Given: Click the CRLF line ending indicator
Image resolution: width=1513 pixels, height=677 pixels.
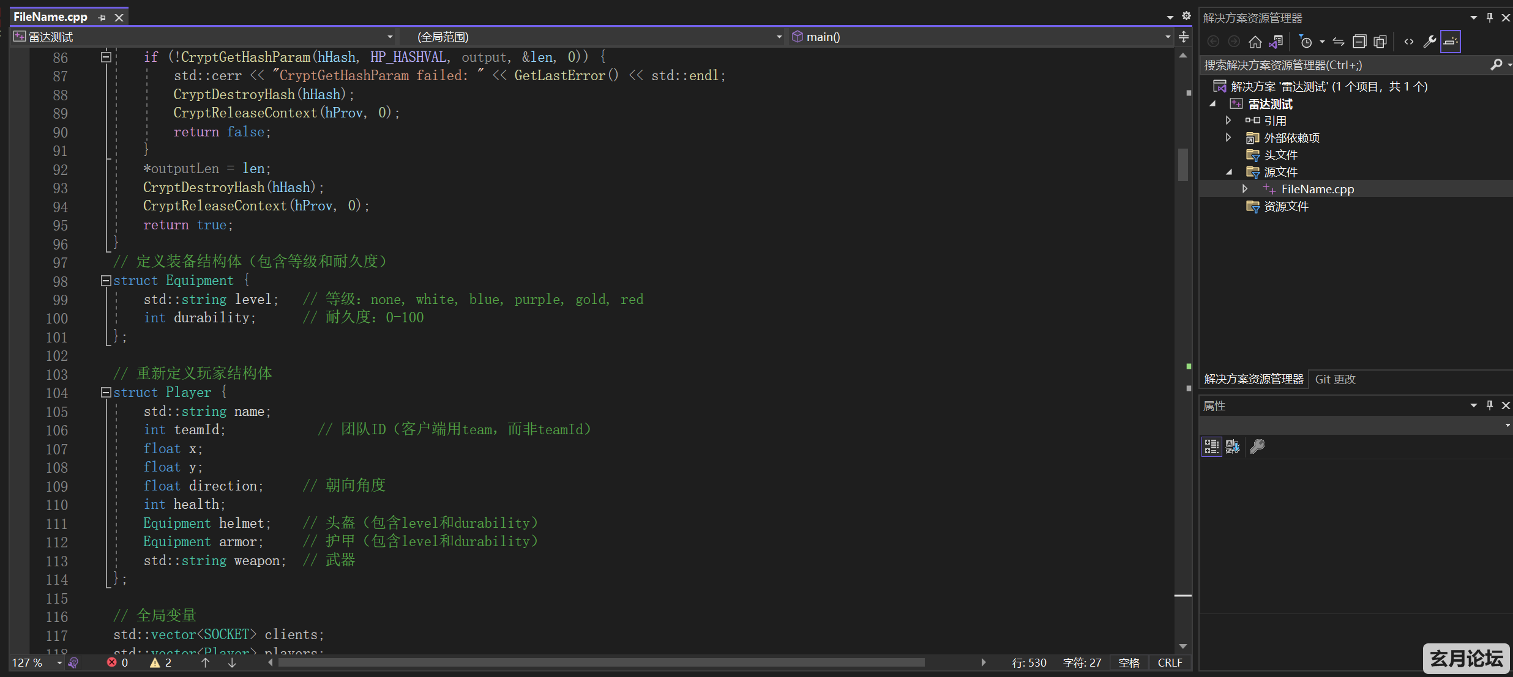Looking at the screenshot, I should pyautogui.click(x=1170, y=663).
